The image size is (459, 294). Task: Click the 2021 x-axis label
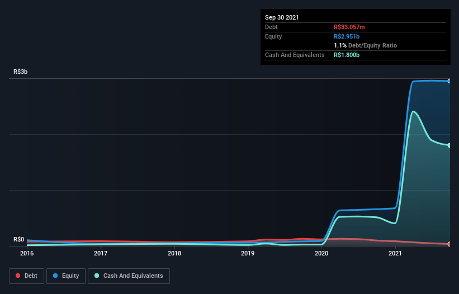point(395,253)
